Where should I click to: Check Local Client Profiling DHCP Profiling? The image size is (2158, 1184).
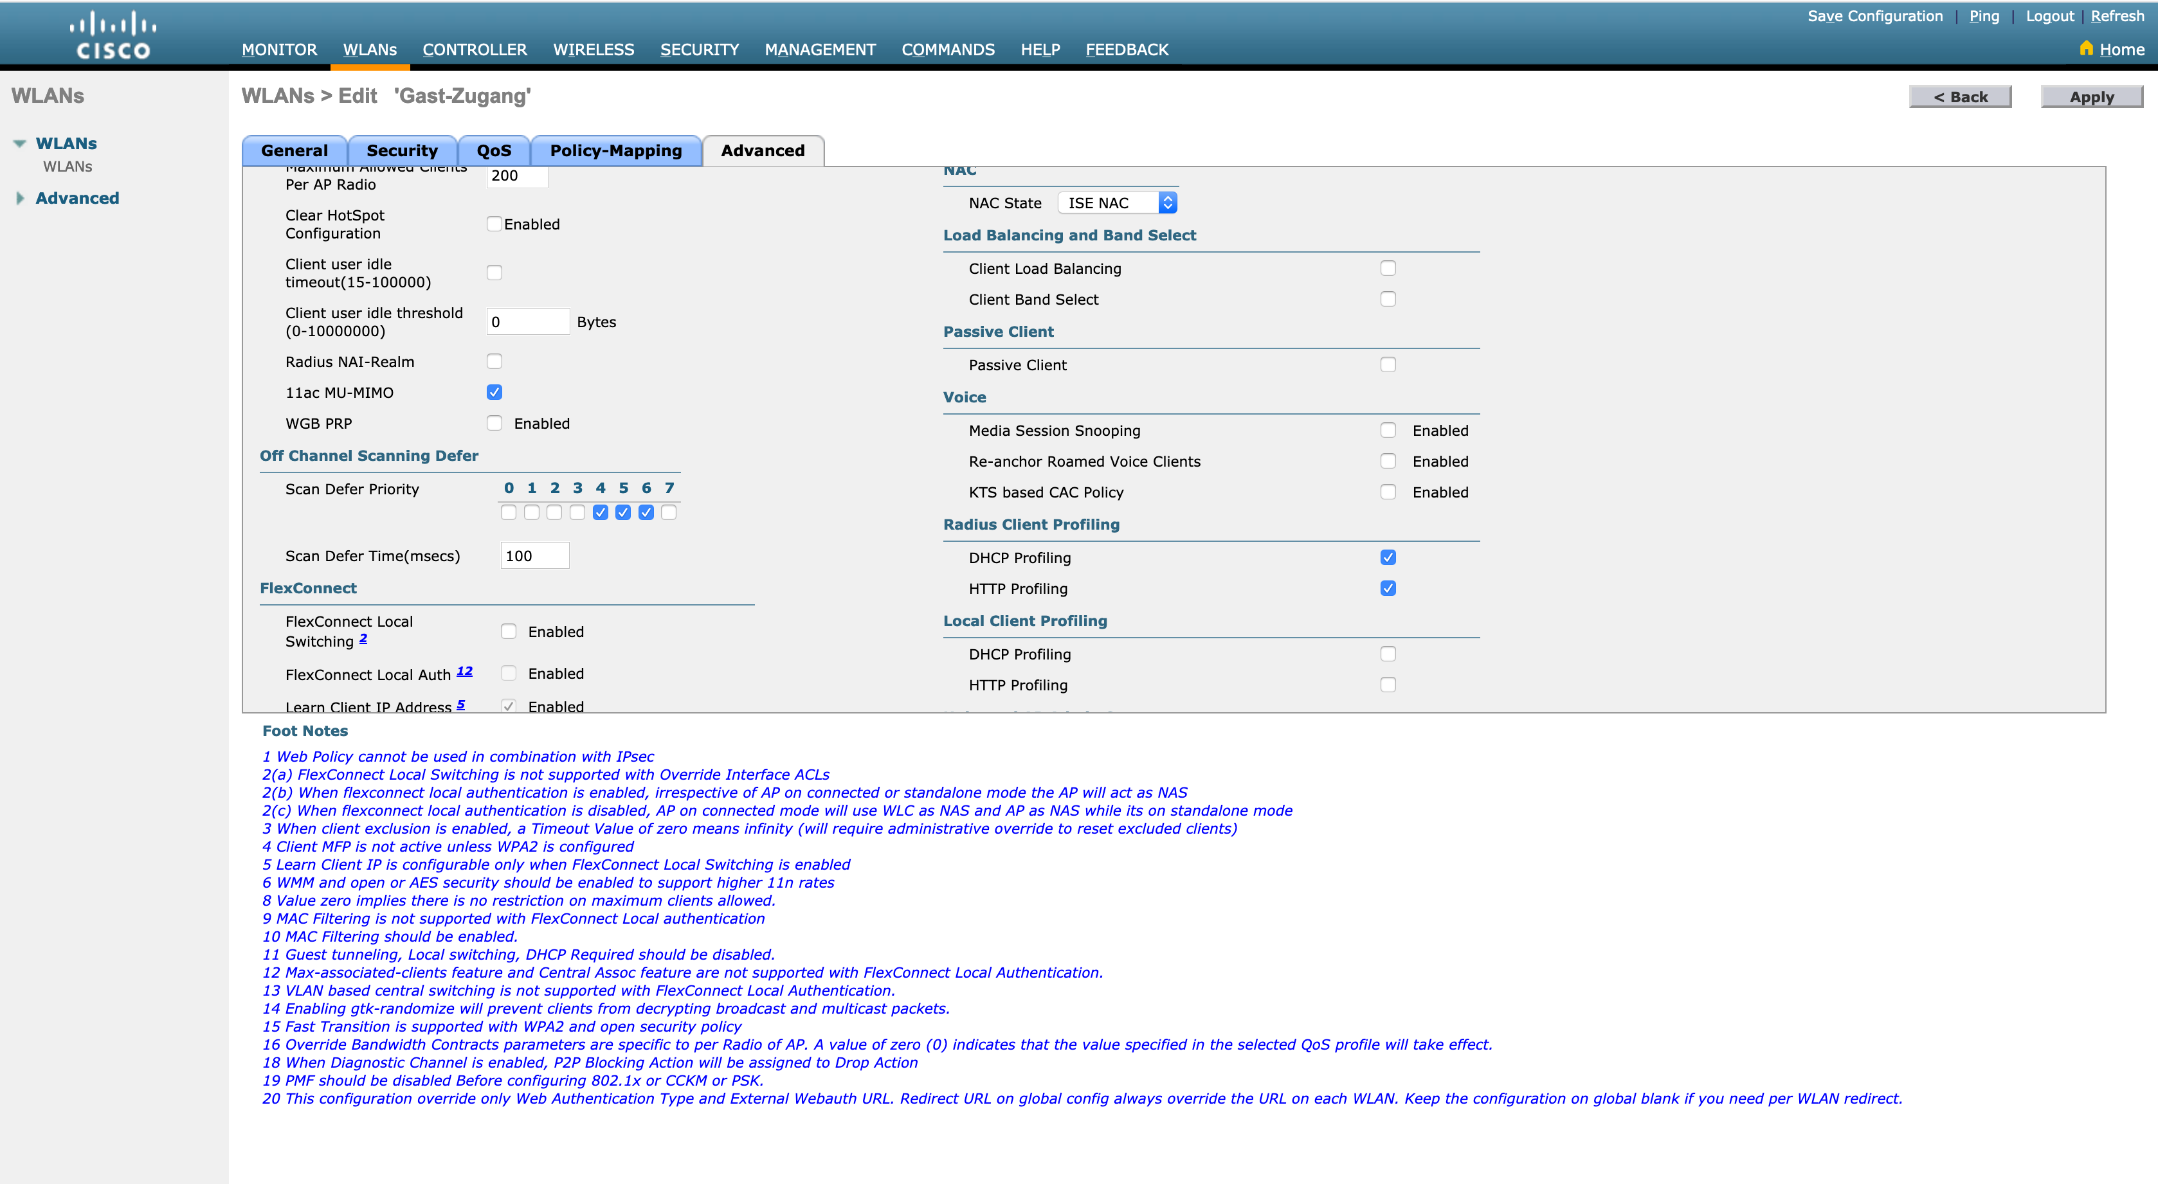[1388, 653]
